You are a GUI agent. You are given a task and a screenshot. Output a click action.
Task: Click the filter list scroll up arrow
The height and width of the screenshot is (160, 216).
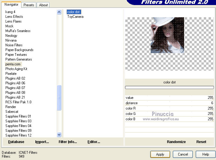click(59, 12)
